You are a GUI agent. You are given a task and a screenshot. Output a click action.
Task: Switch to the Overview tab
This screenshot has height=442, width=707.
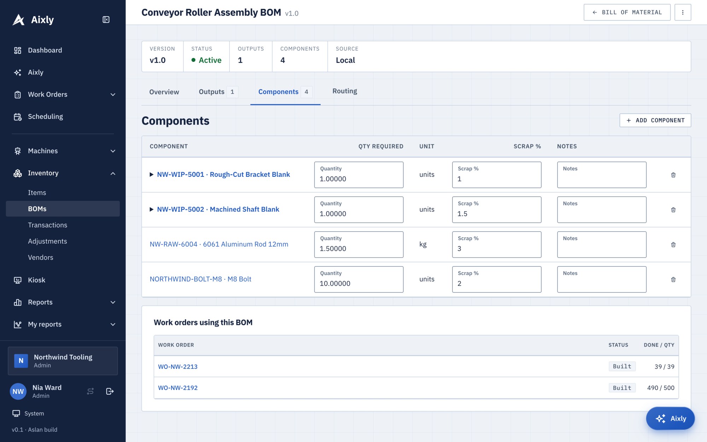pyautogui.click(x=164, y=92)
